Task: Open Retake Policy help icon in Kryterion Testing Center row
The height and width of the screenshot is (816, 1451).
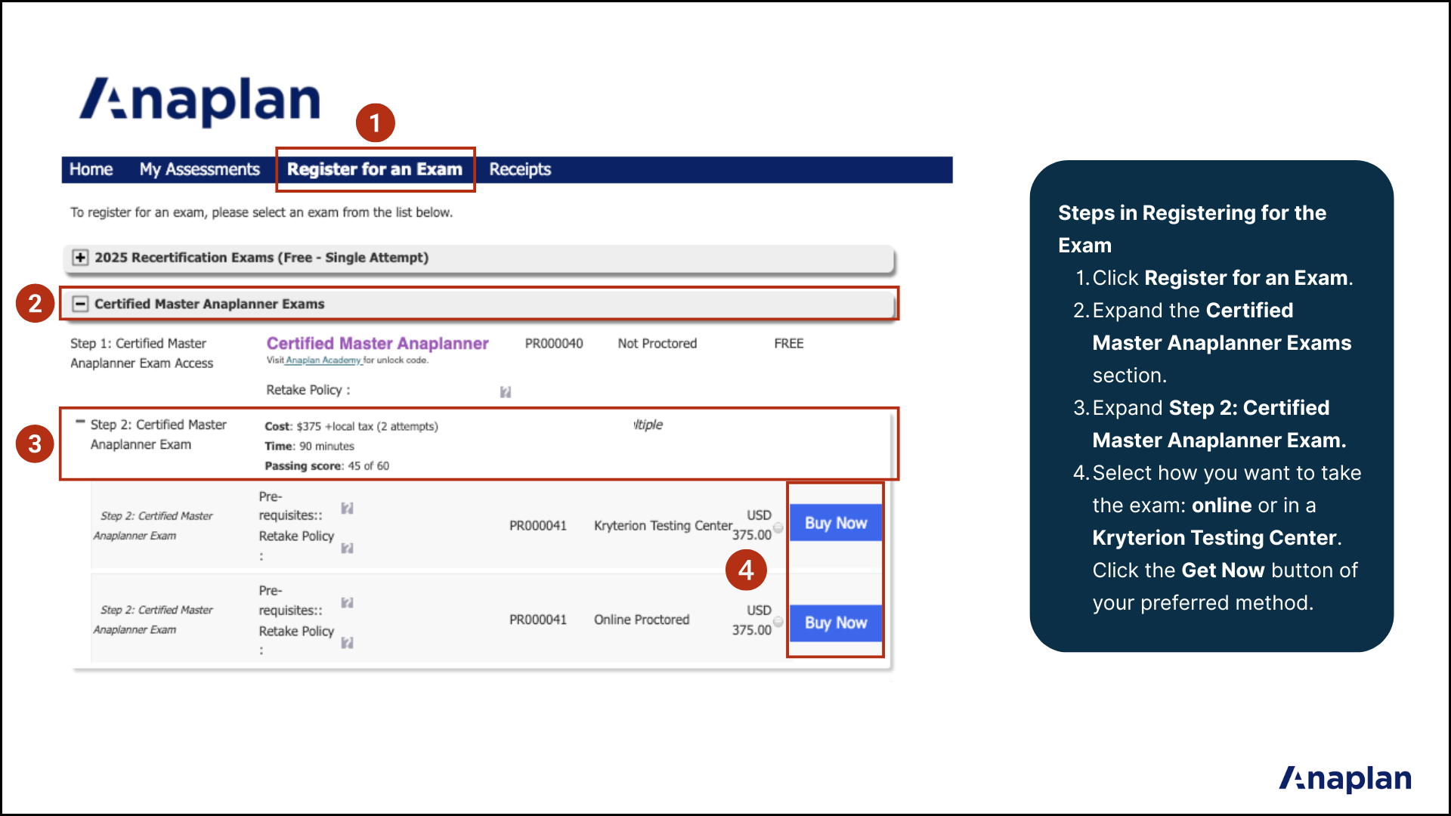Action: coord(347,548)
